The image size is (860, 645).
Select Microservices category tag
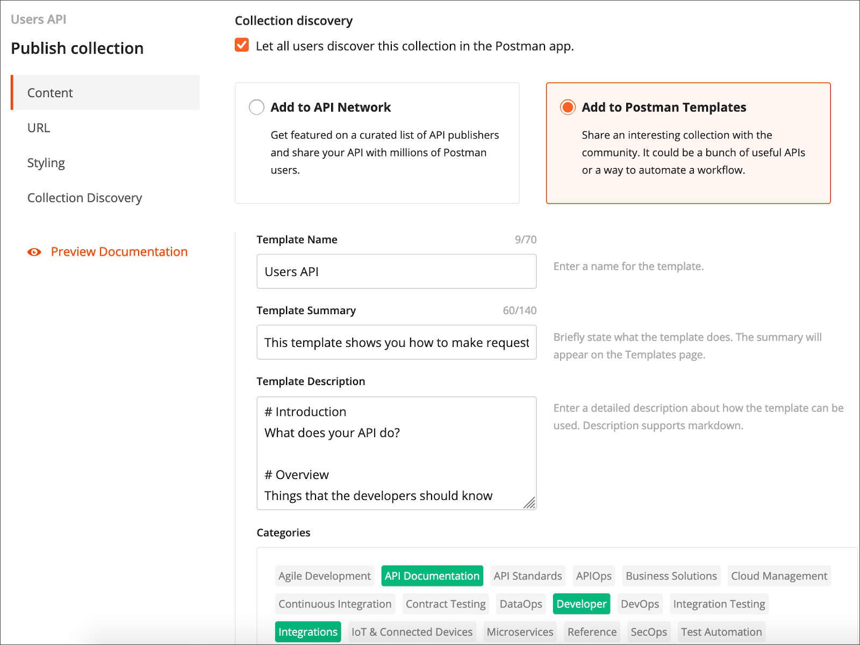coord(520,632)
